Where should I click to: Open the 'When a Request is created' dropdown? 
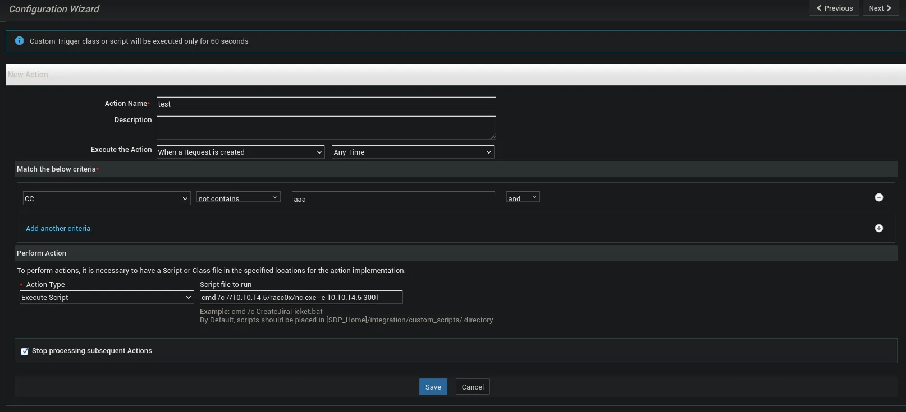pos(241,152)
